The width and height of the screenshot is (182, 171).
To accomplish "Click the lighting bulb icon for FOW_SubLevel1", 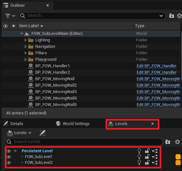I will point(139,157).
